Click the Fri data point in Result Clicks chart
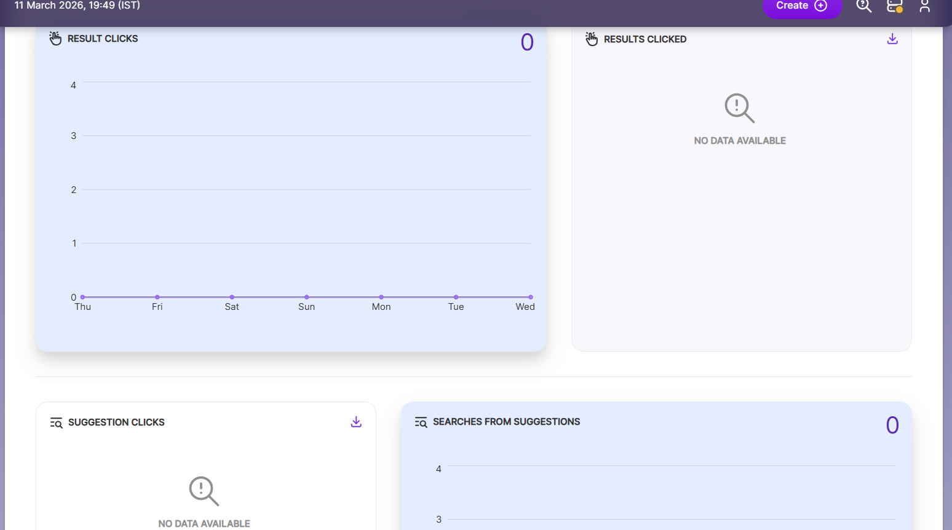Viewport: 952px width, 530px height. click(x=157, y=297)
